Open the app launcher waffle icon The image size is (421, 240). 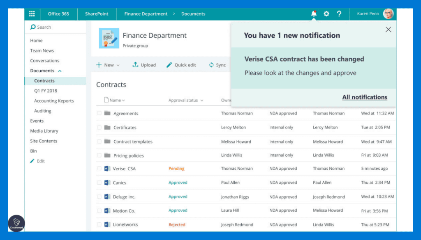pos(32,14)
